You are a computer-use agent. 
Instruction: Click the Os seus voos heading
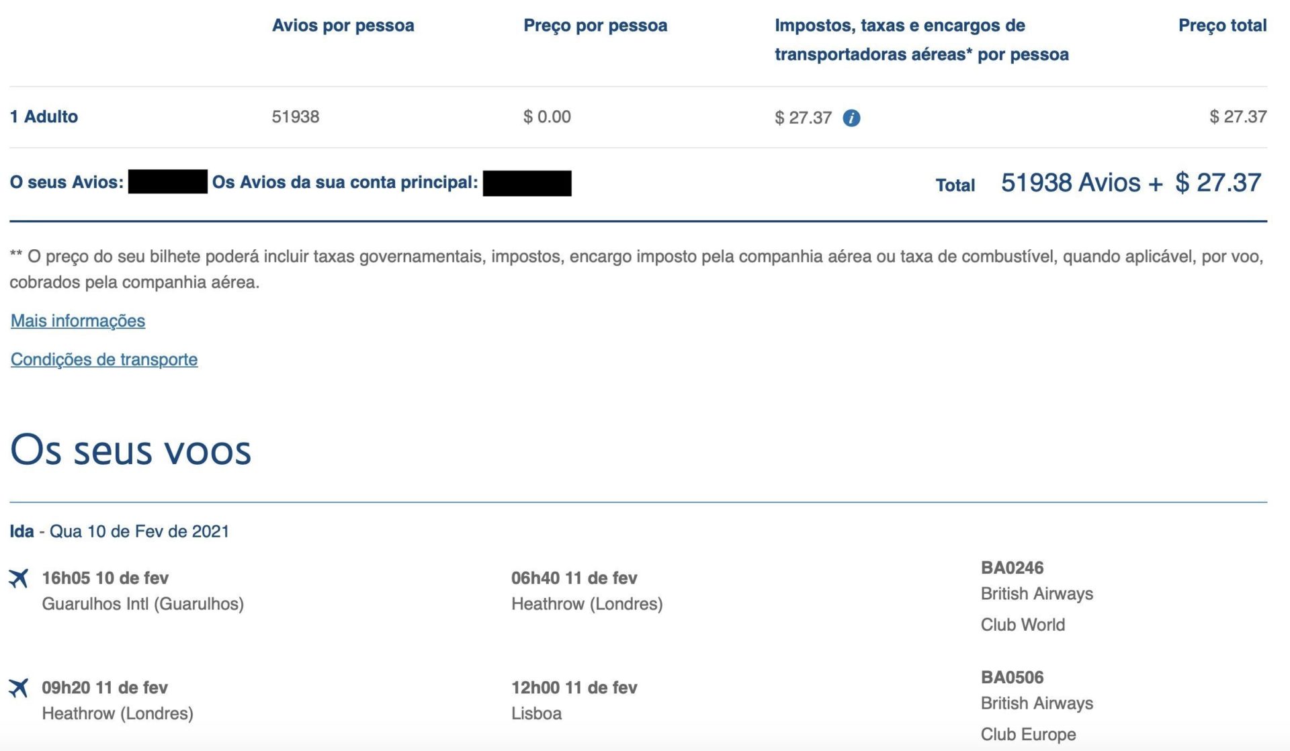[x=131, y=449]
